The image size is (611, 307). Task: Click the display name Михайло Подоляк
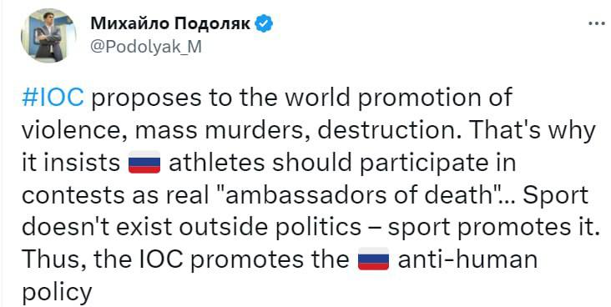click(170, 24)
